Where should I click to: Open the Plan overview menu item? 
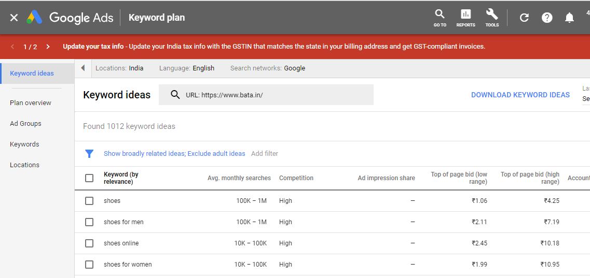[x=31, y=103]
